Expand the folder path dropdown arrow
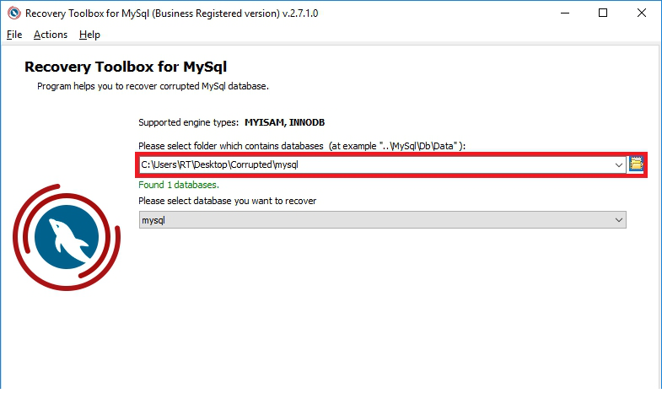This screenshot has width=662, height=404. click(619, 164)
